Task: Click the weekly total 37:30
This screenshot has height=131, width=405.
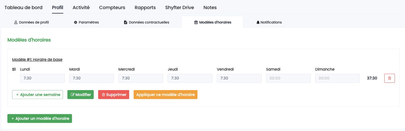Action: click(372, 78)
